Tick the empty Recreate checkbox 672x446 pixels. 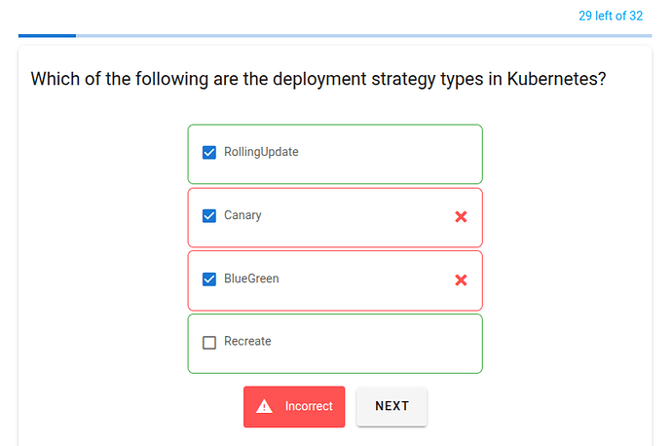[x=209, y=343]
